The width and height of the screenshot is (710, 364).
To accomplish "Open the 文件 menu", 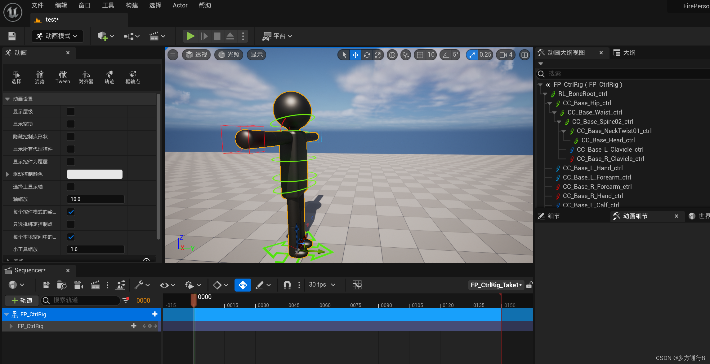I will pos(38,5).
